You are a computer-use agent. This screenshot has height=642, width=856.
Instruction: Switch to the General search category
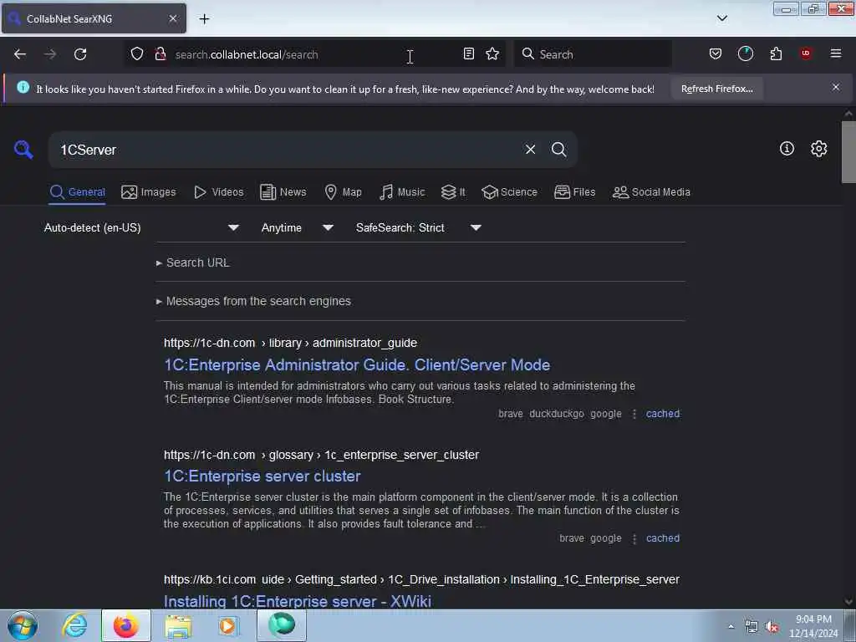click(77, 192)
